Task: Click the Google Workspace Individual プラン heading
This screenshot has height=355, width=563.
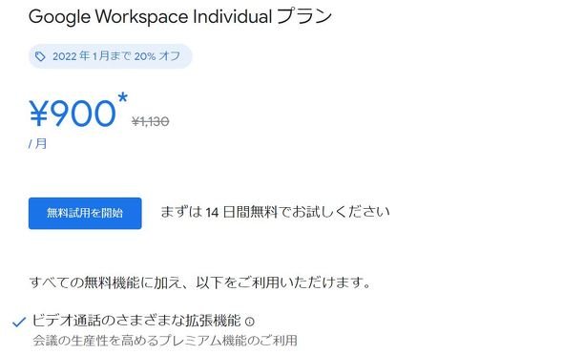Action: pyautogui.click(x=180, y=16)
